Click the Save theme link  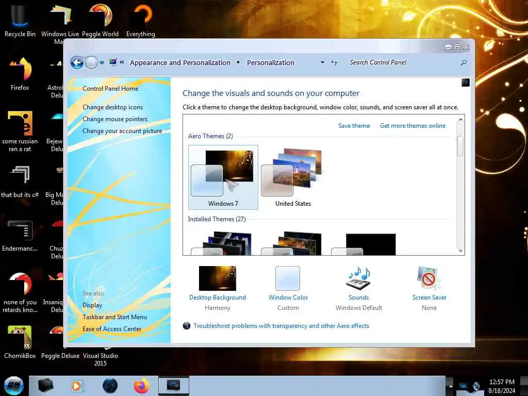[354, 126]
